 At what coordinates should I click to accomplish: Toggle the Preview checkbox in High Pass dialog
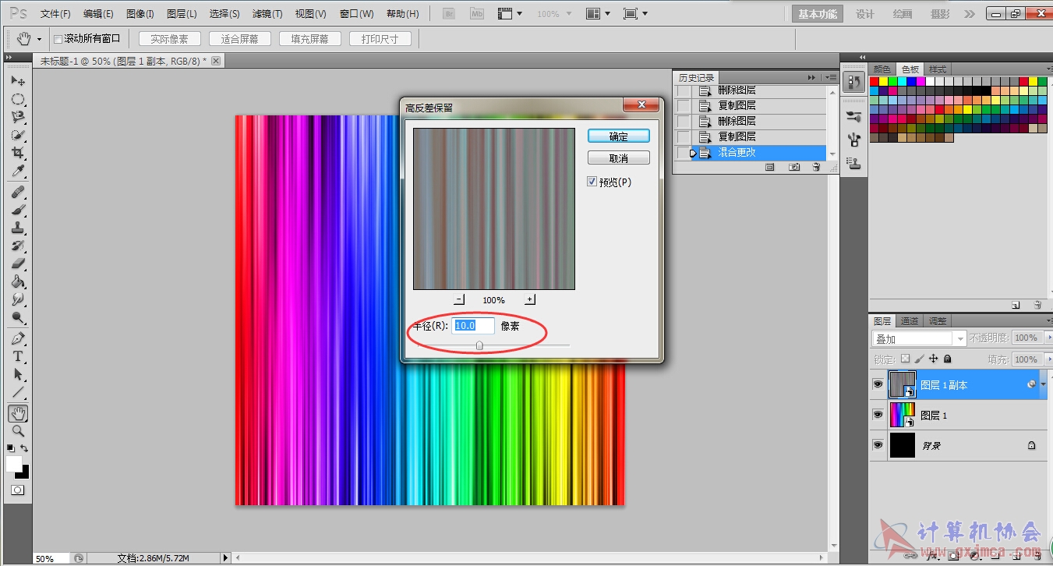[592, 182]
